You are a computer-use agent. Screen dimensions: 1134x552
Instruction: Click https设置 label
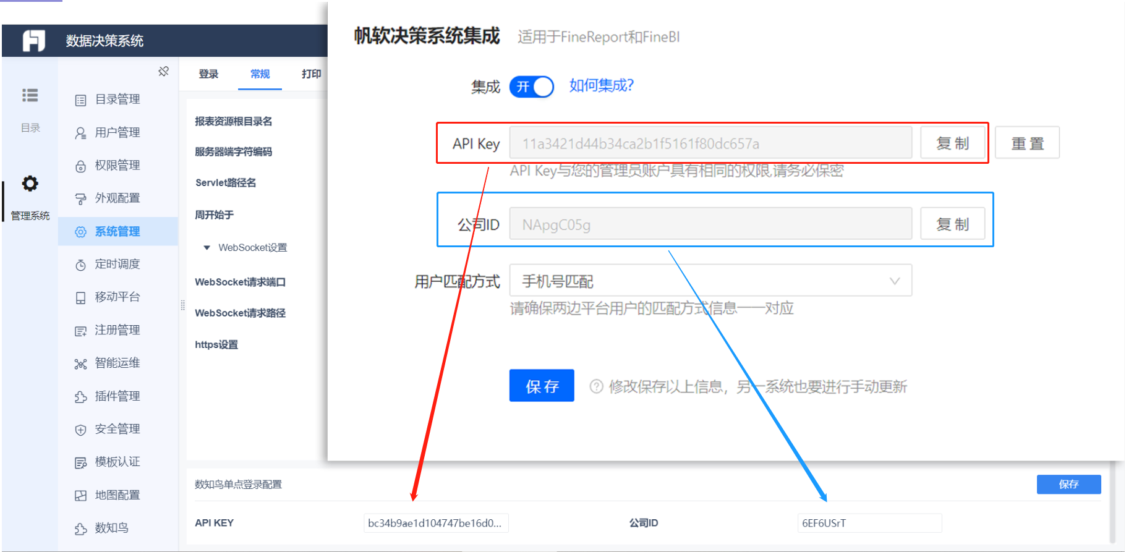[x=216, y=344]
